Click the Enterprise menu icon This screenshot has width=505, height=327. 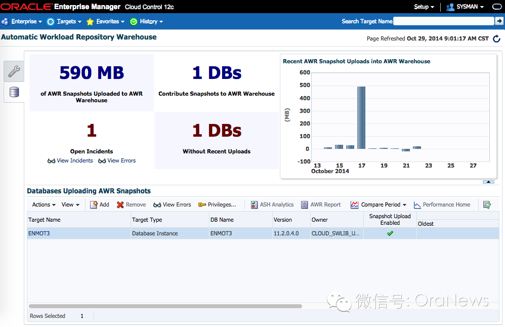pos(5,22)
